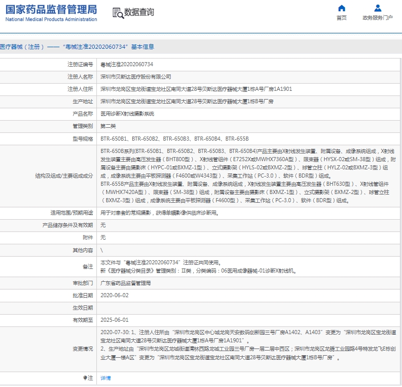Click registration number 粤械注准20202060734 value
Screen dimensions: 402x387
[x=127, y=65]
